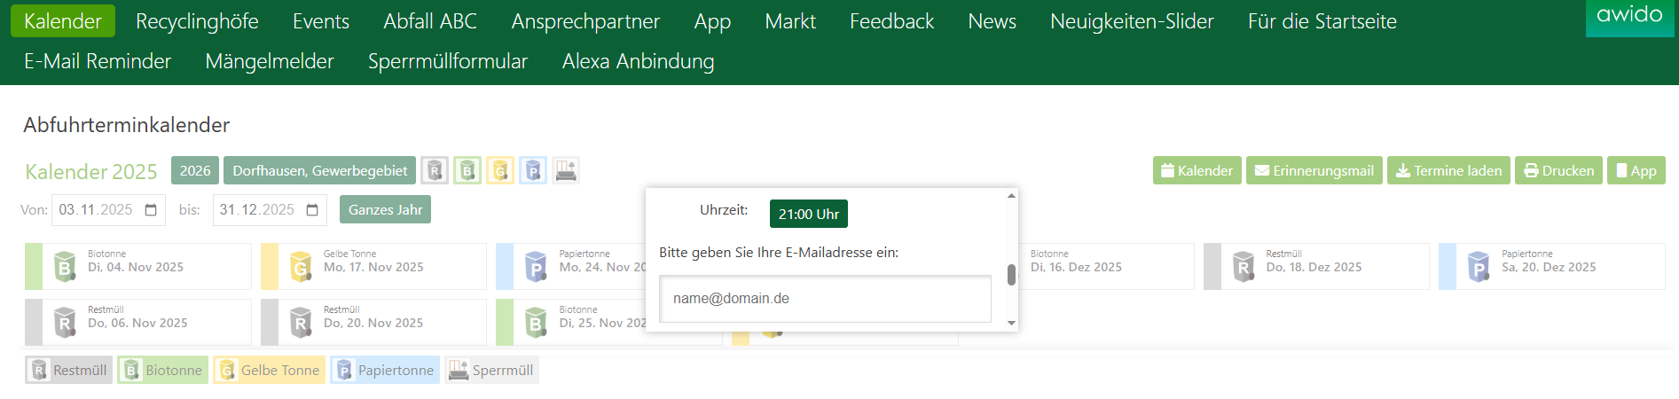Screen dimensions: 1679x399
Task: Open the date picker icon of Von field
Action: coord(151,210)
